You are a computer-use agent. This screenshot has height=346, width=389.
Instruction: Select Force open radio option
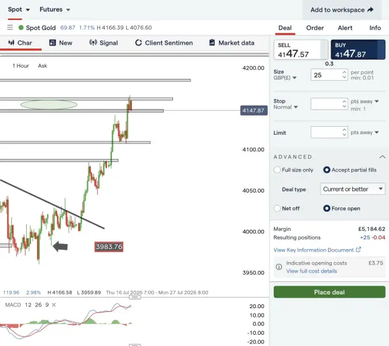[x=327, y=208]
